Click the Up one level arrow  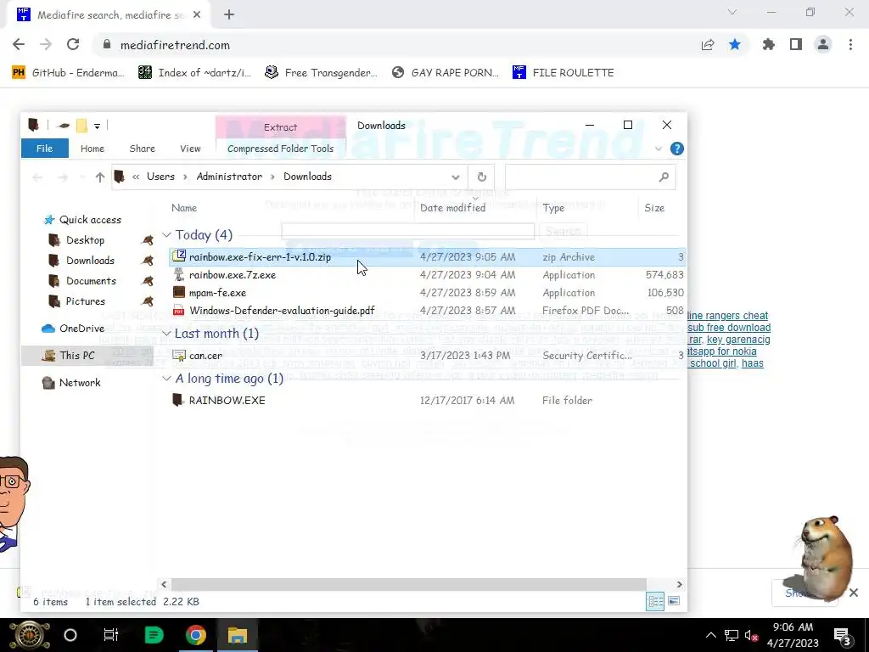click(x=100, y=177)
